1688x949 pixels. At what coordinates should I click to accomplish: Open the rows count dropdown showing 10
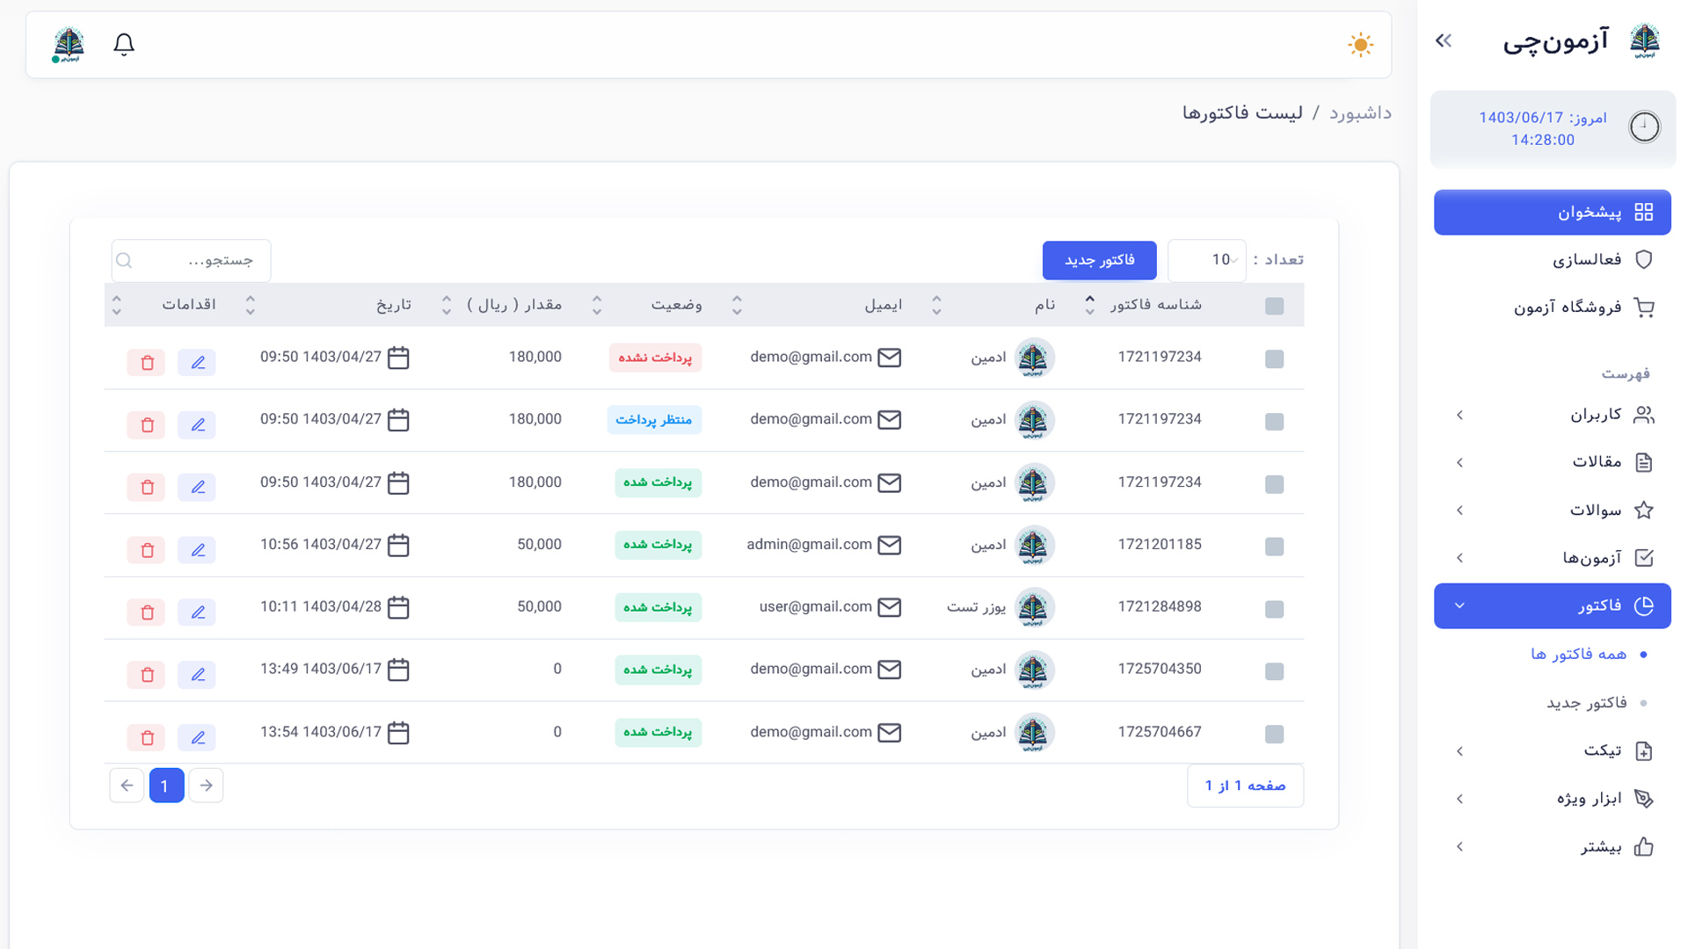[x=1207, y=260]
